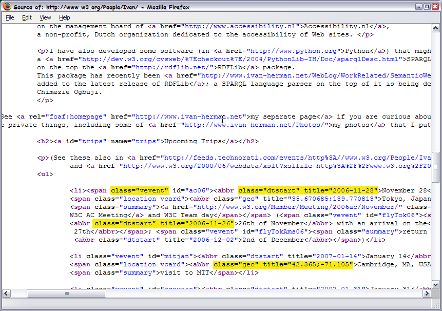Image resolution: width=442 pixels, height=311 pixels.
Task: Open the Edit menu
Action: 27,17
